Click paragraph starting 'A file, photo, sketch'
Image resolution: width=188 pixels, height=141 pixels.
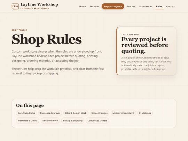[x=146, y=63]
